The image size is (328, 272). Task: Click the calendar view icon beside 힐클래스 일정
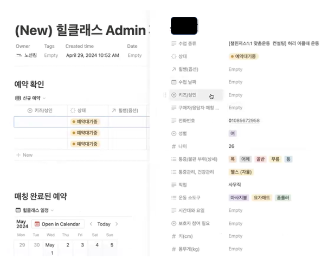18,210
